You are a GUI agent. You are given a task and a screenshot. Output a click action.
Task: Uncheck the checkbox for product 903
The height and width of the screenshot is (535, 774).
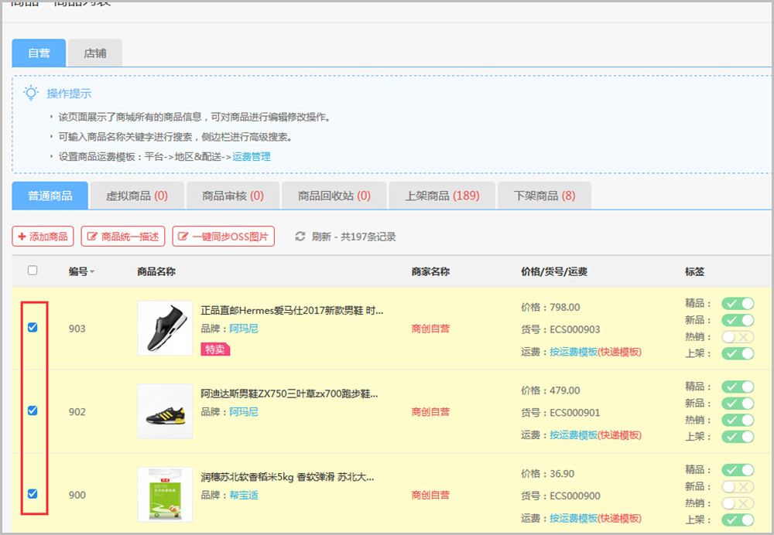[33, 328]
